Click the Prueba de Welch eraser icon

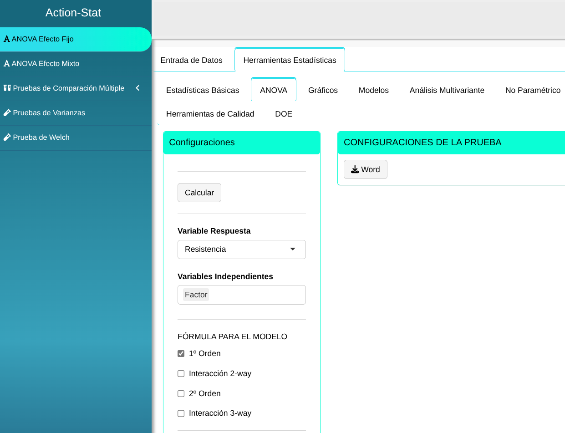pos(7,138)
